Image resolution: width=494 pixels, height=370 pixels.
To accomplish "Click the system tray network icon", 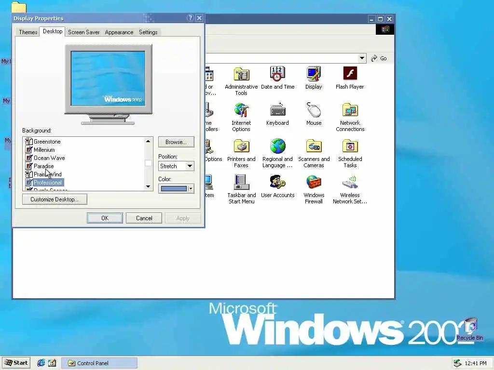I will pyautogui.click(x=457, y=363).
